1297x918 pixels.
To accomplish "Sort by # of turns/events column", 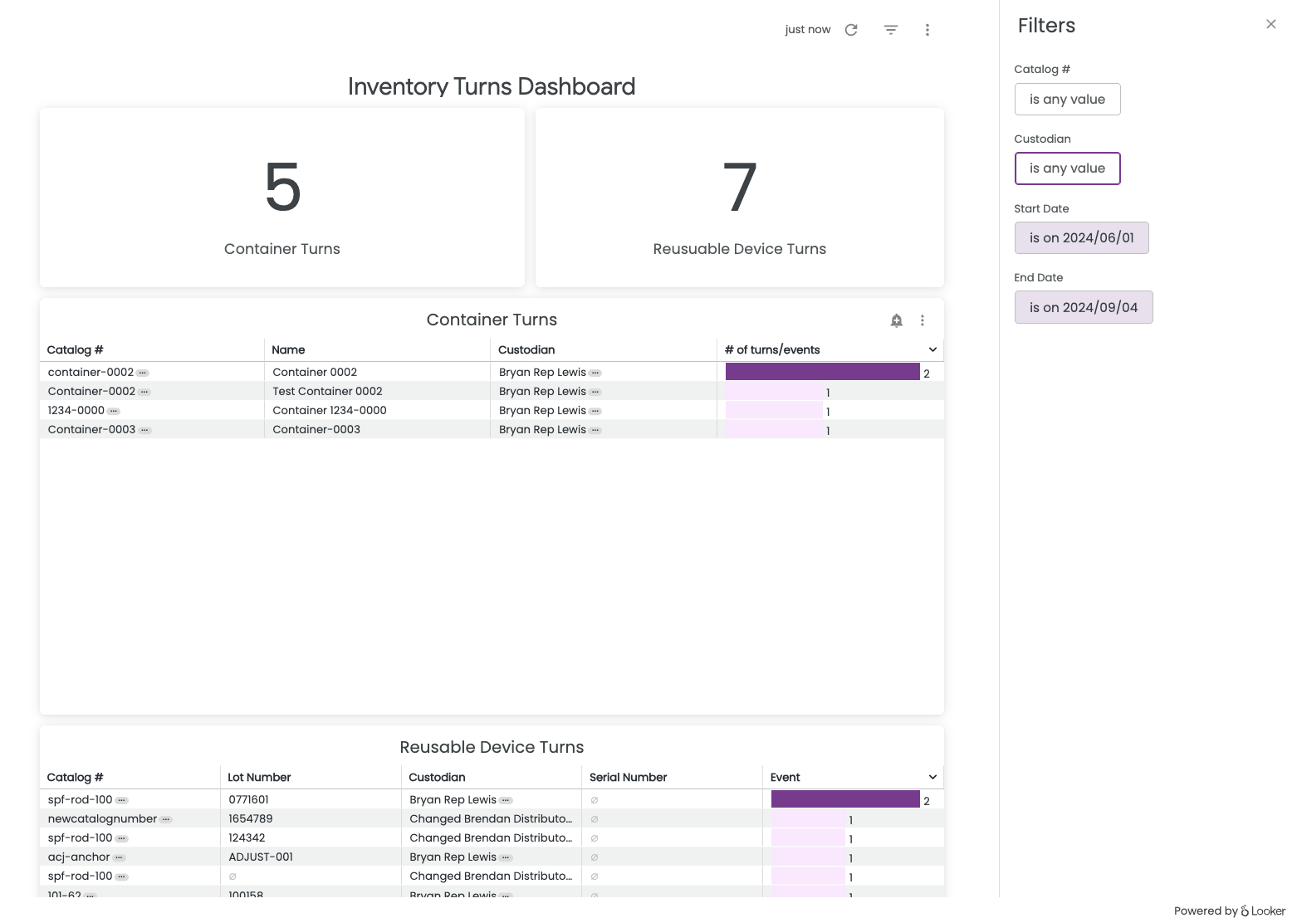I will coord(772,350).
